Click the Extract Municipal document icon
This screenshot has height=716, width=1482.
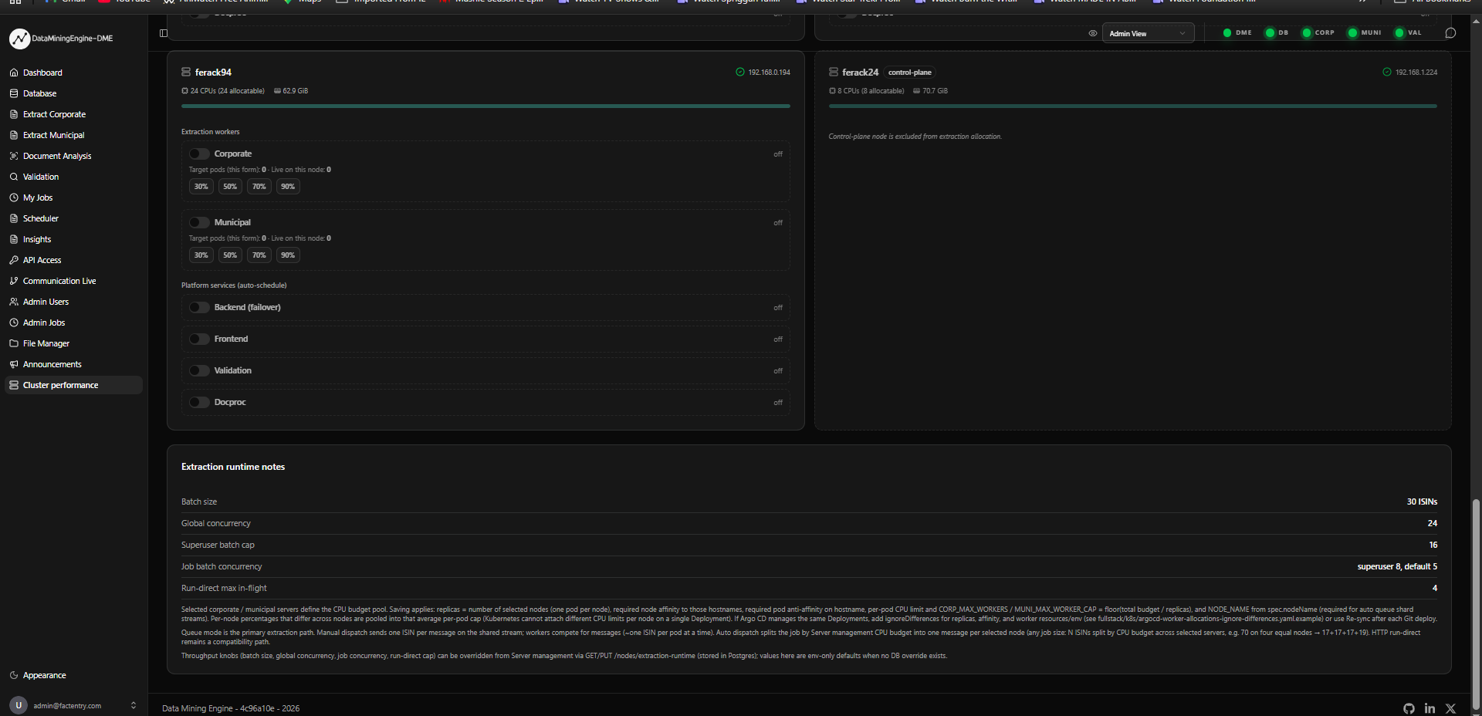(14, 135)
